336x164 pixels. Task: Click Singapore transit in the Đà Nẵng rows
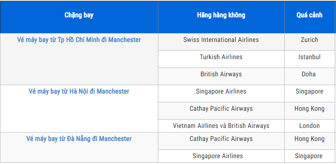pyautogui.click(x=309, y=156)
